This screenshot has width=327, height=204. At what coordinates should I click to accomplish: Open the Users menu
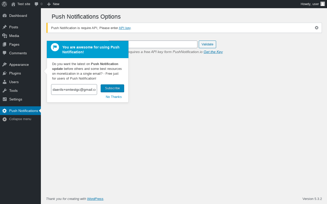click(x=20, y=82)
